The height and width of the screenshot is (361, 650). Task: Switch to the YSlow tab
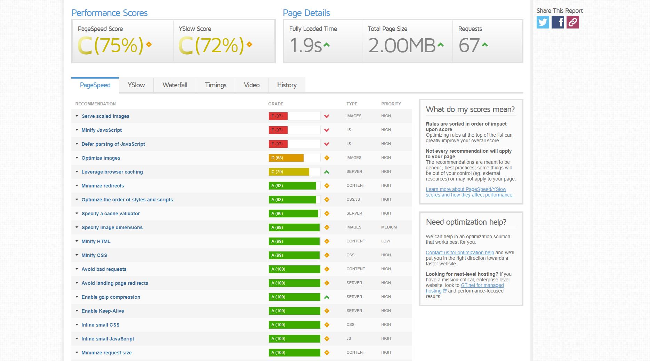pos(136,85)
